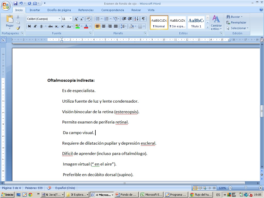Screen dimensions: 264x198
Task: Click the red font color swatch
Action: pos(86,26)
